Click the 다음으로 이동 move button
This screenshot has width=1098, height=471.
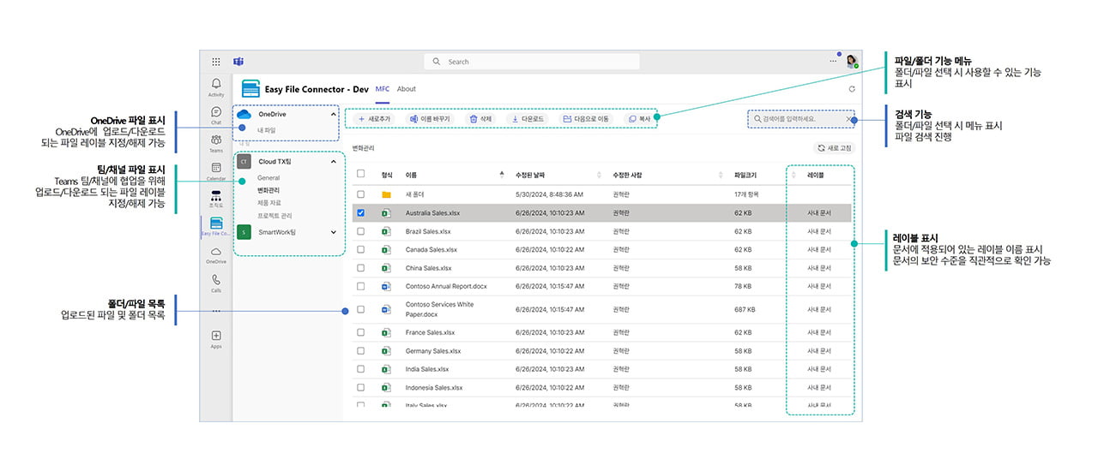586,119
